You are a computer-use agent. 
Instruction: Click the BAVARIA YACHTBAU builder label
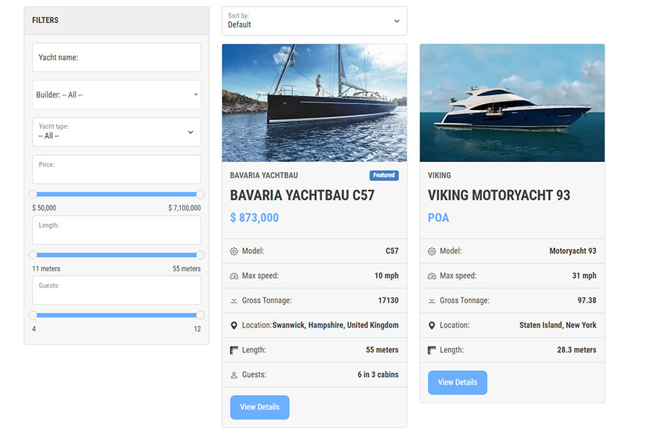pos(264,175)
